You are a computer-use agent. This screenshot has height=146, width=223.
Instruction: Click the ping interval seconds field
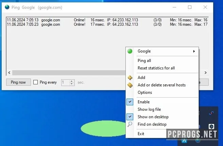(65, 82)
